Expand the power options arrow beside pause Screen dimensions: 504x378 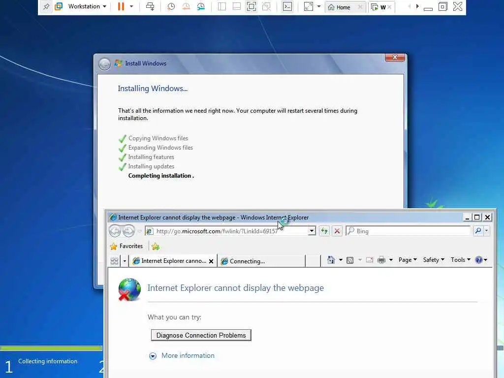pos(131,6)
